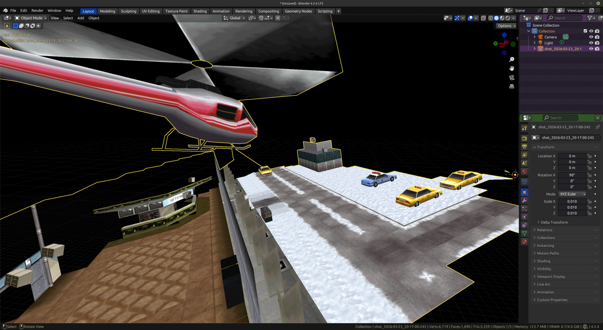Open the Modifiers wrench properties tab

coord(525,201)
